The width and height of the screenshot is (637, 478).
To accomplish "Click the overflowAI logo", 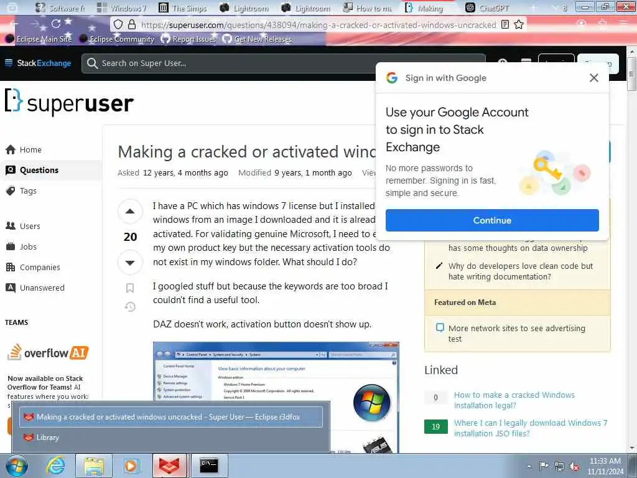I will pos(48,352).
